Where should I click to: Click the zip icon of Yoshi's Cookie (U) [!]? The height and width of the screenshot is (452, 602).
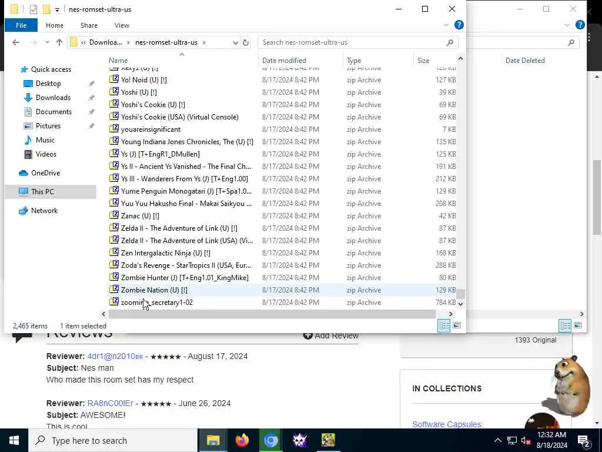pos(114,104)
